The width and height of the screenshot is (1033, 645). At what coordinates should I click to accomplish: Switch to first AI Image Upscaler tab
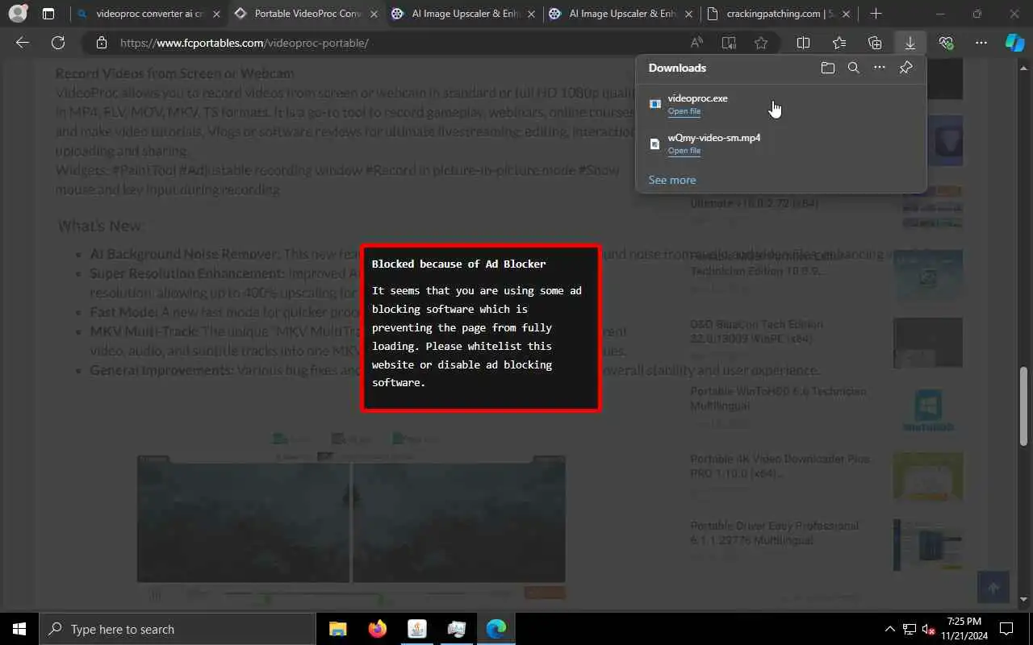[x=464, y=14]
